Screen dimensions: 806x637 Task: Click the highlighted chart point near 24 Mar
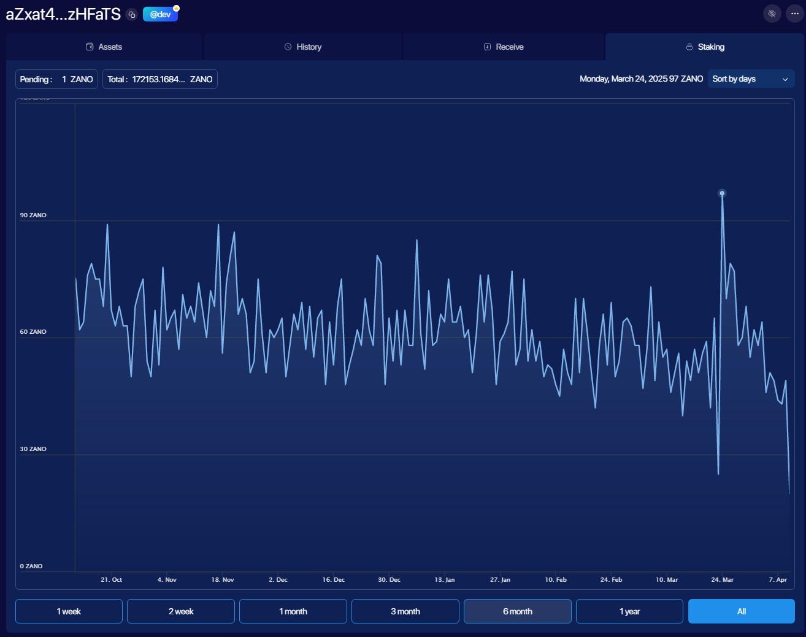722,193
